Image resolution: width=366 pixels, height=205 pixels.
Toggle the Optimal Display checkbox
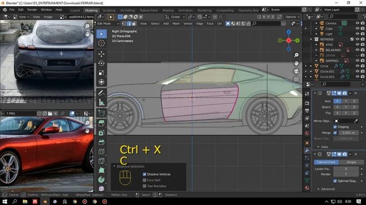click(335, 181)
